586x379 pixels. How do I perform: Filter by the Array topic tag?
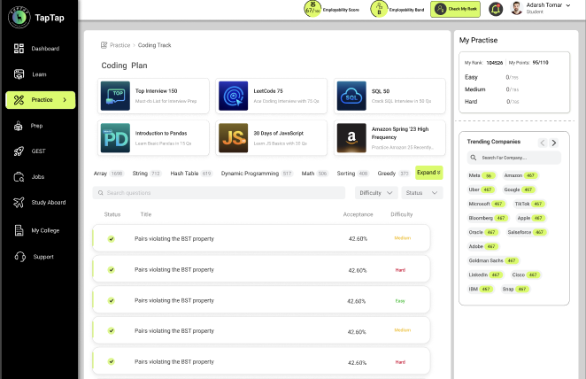tap(108, 174)
